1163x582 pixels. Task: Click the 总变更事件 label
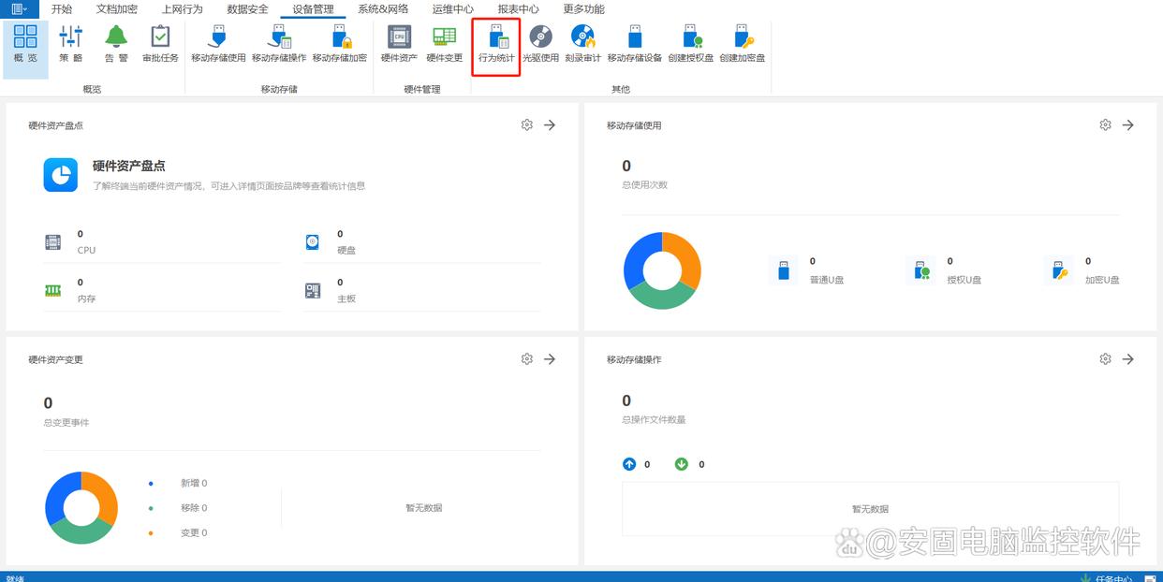[x=66, y=422]
